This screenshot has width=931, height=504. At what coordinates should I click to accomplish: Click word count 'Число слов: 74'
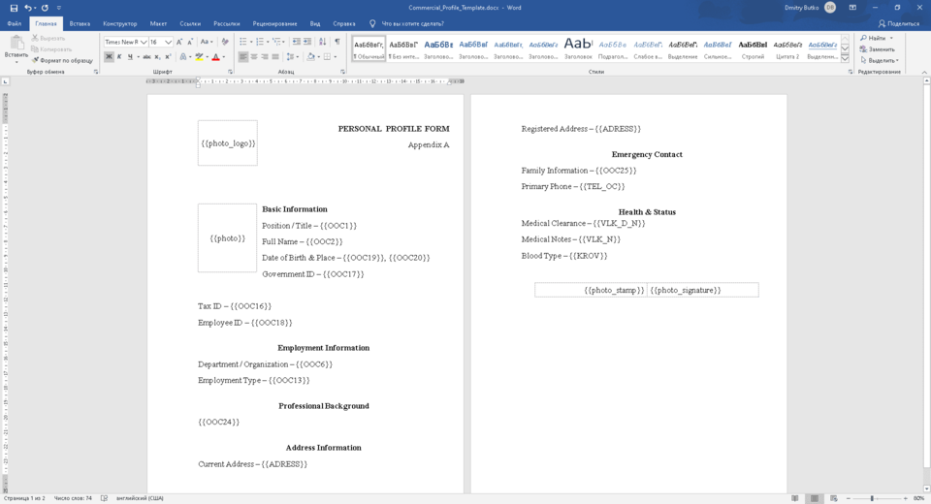pos(73,498)
